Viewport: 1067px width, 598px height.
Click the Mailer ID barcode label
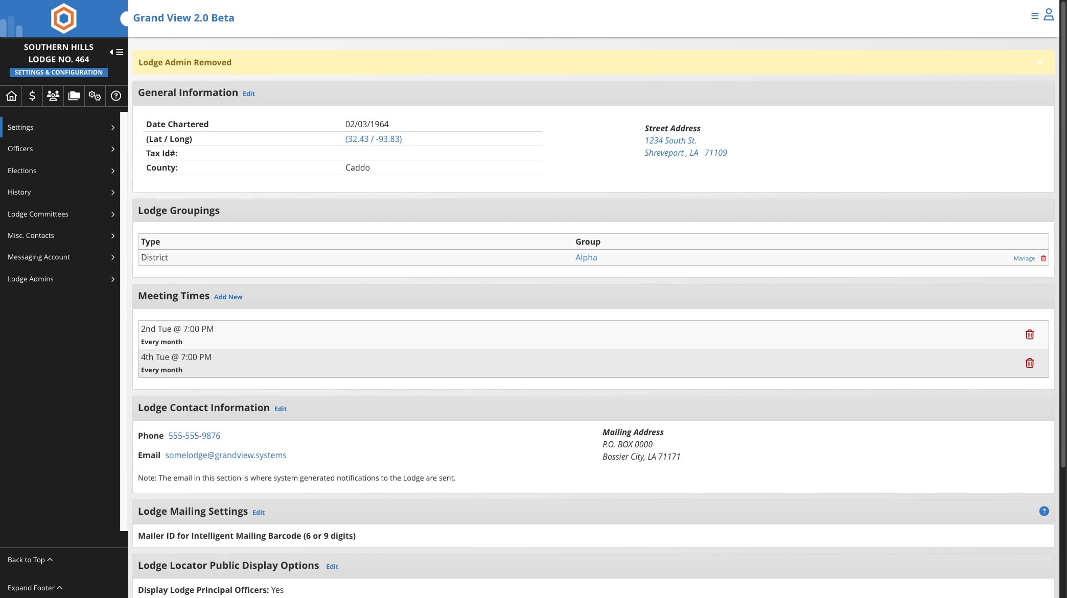coord(247,536)
